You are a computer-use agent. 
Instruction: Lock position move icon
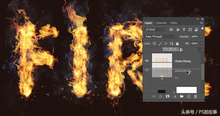(166, 44)
